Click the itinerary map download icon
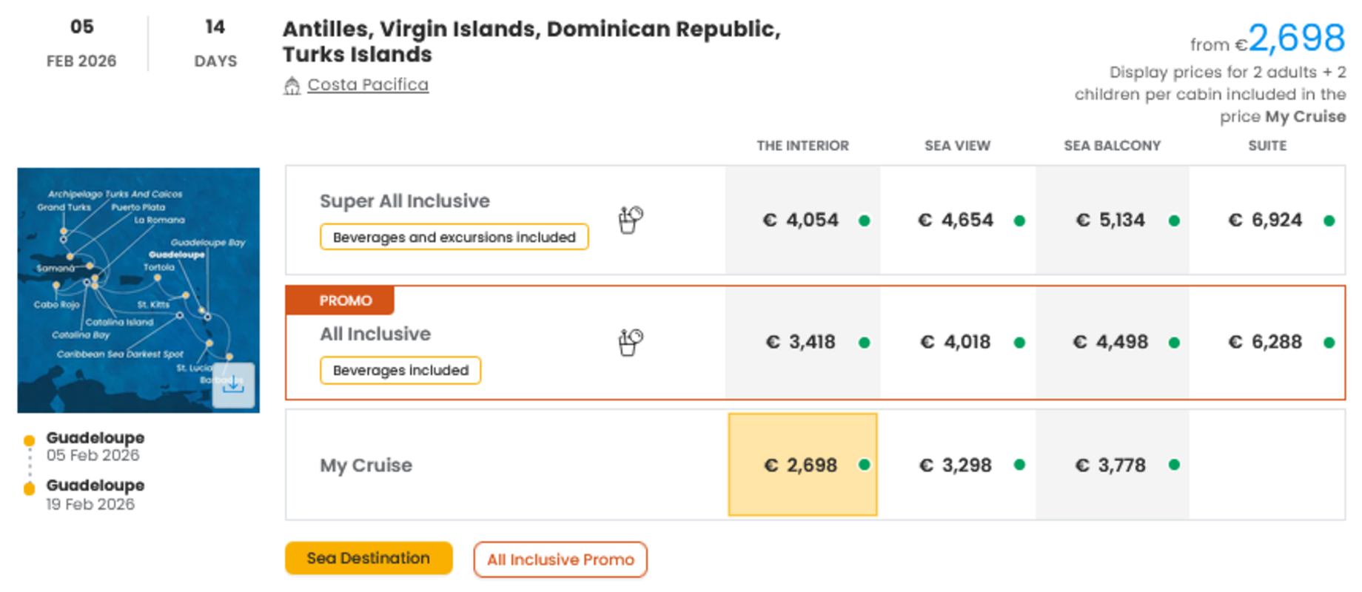This screenshot has width=1362, height=592. [x=233, y=385]
